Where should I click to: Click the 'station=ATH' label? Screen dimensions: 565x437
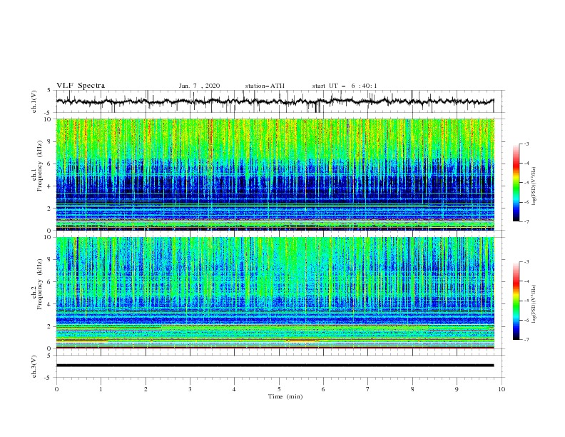coord(265,86)
